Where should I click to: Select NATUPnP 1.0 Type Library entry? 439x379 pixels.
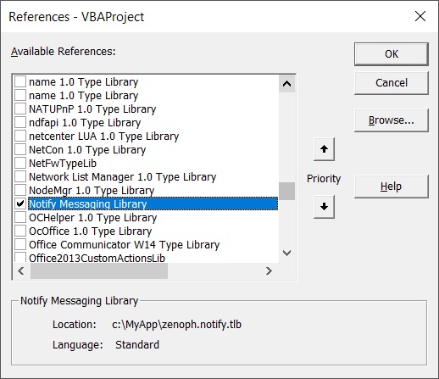92,109
